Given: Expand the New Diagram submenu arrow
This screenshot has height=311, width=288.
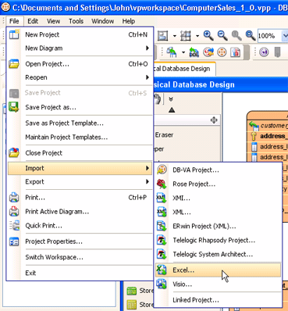Looking at the screenshot, I should point(148,48).
